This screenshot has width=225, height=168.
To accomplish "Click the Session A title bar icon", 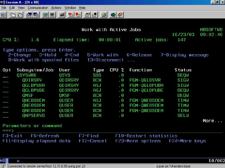I will (2, 2).
